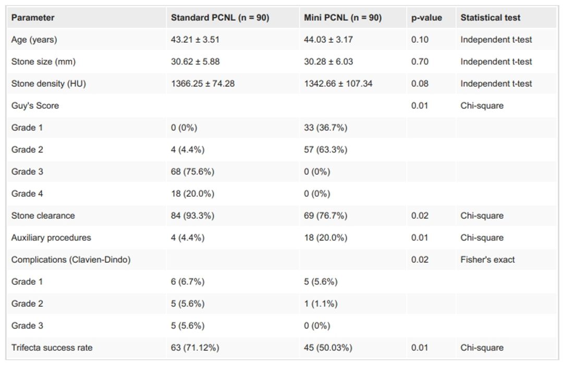Click the Statistical test column header

click(x=490, y=18)
